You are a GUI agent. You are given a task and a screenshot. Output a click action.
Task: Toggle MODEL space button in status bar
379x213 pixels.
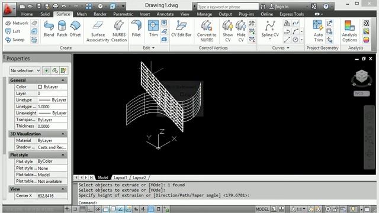[262, 209]
